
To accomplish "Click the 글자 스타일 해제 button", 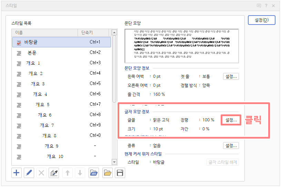I will pos(223,162).
